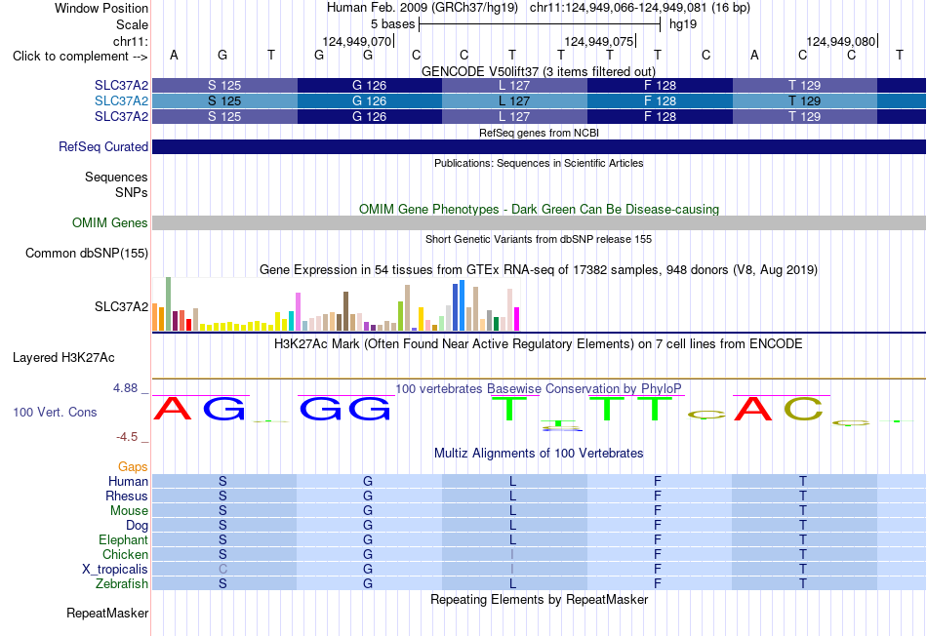Click the violet-pink bar in GTEx chart

pos(298,312)
